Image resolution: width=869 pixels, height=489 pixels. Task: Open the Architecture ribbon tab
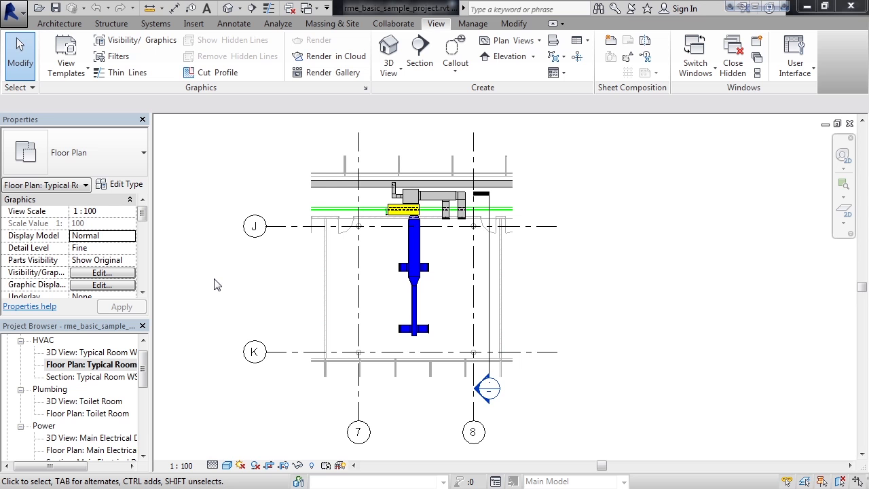tap(59, 24)
